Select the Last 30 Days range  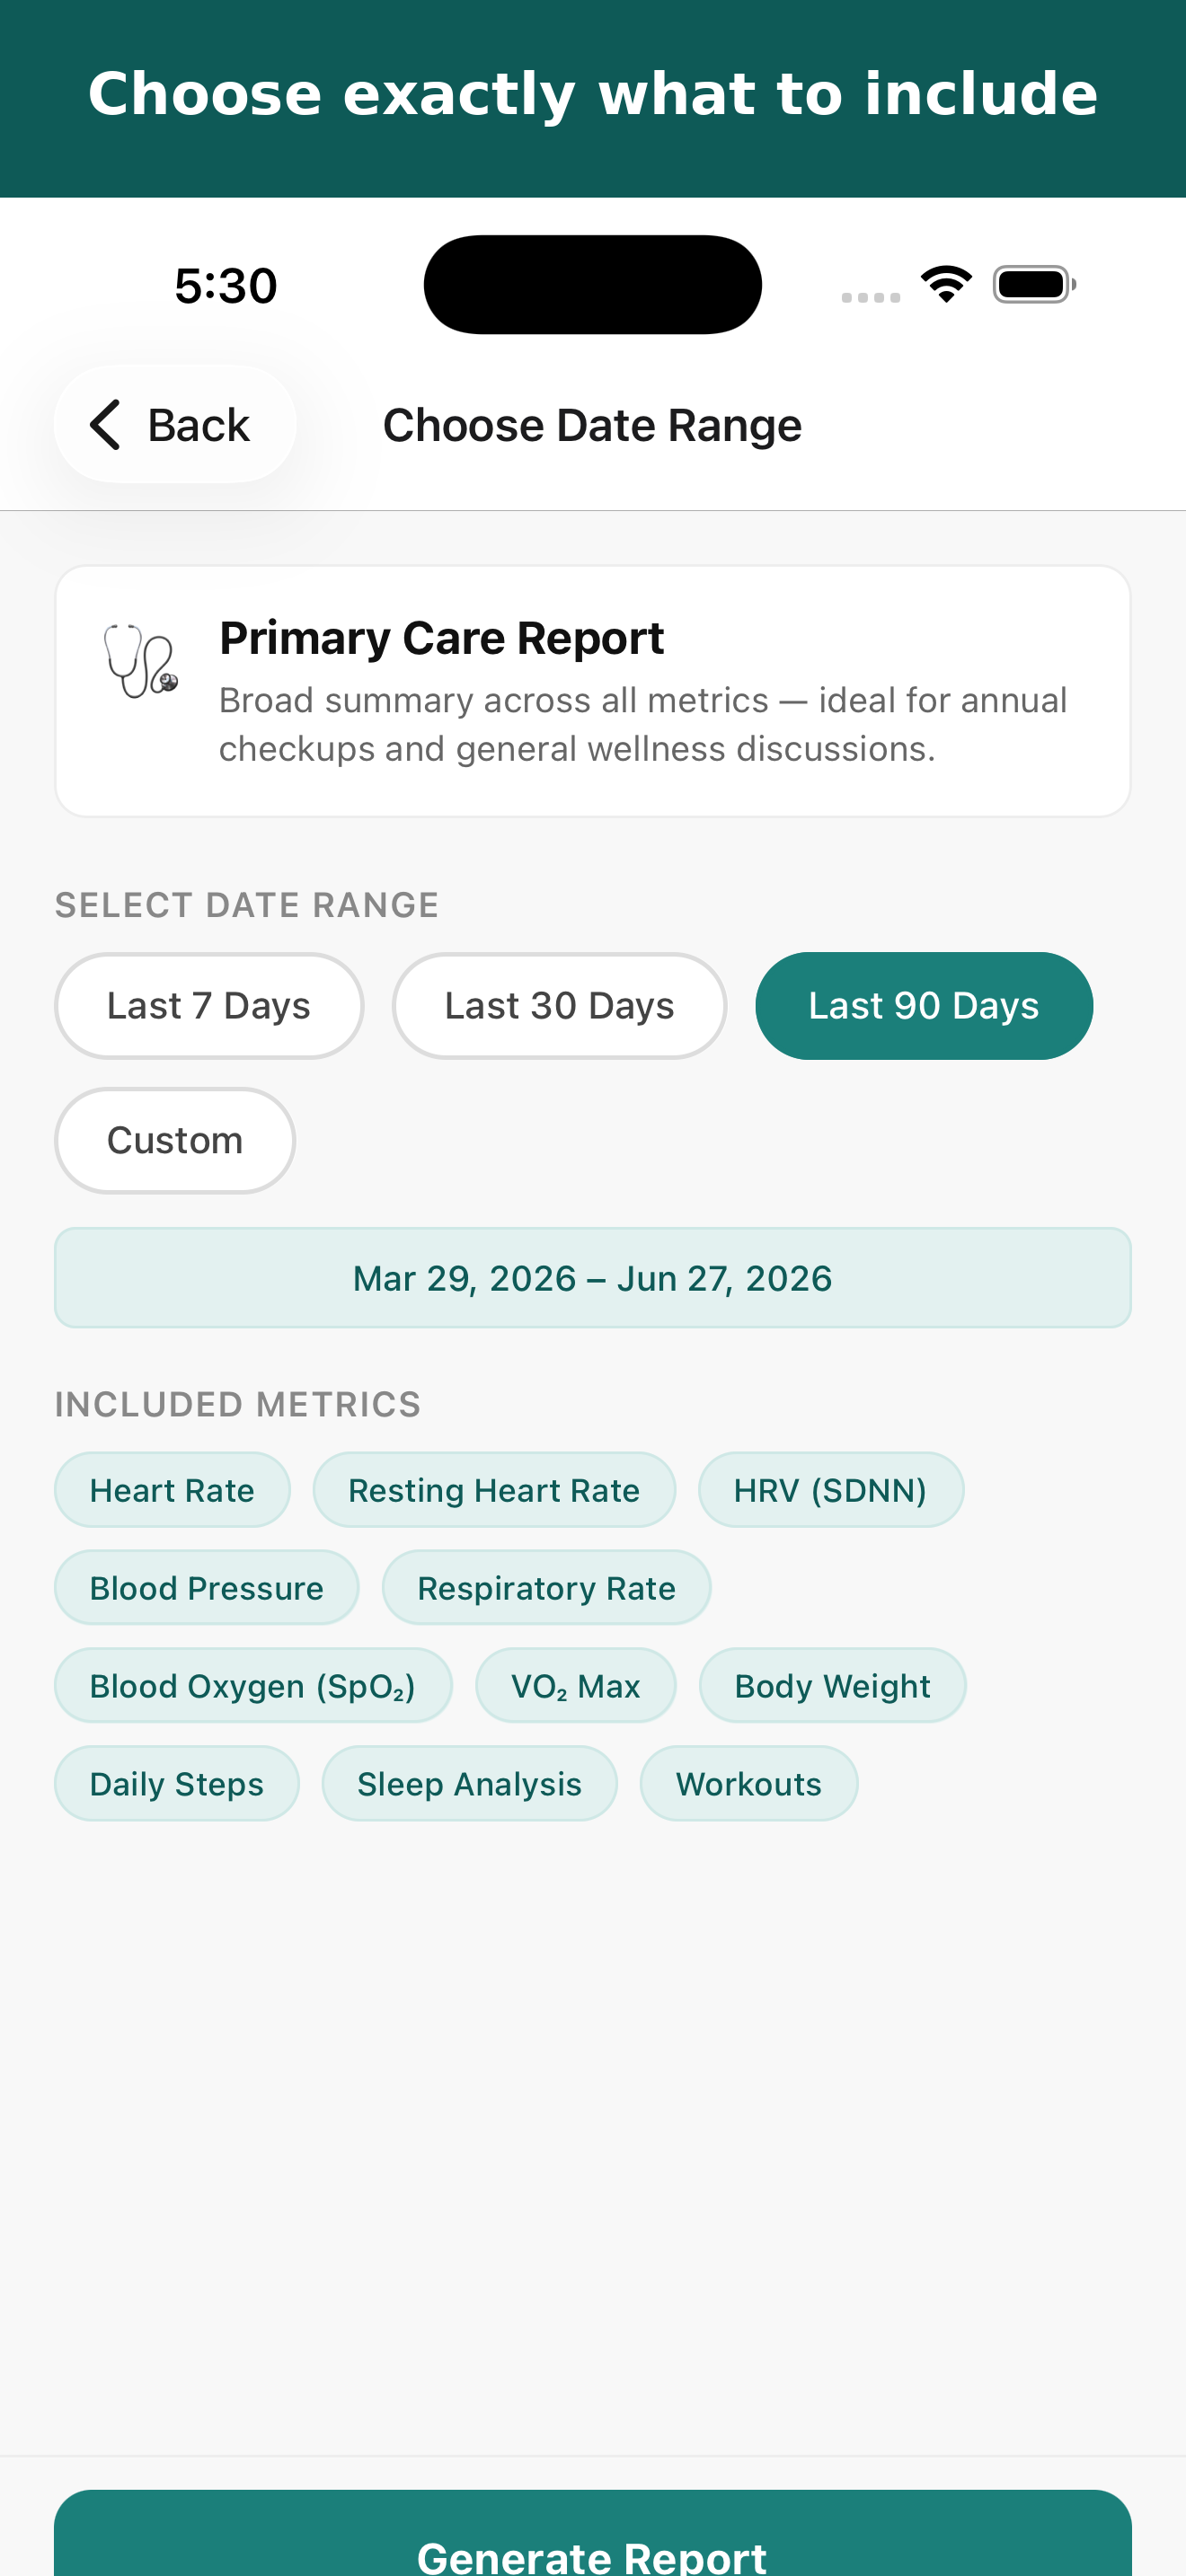[x=560, y=1006]
